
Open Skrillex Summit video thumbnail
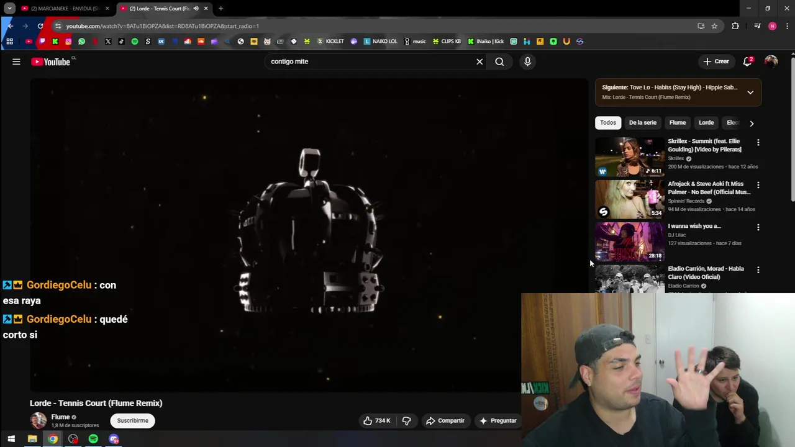(629, 157)
